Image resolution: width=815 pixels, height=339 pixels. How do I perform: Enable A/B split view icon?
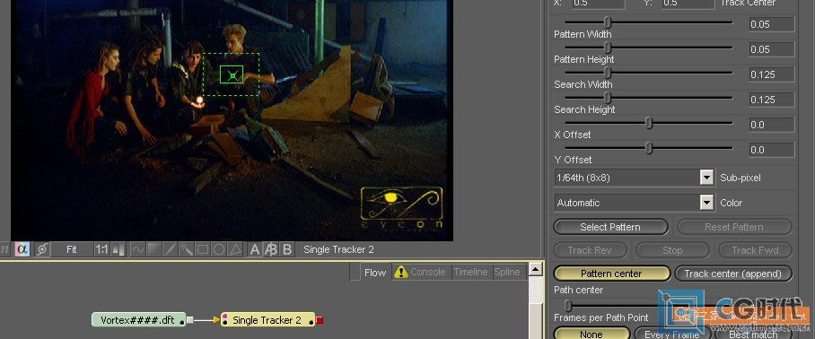pyautogui.click(x=271, y=249)
